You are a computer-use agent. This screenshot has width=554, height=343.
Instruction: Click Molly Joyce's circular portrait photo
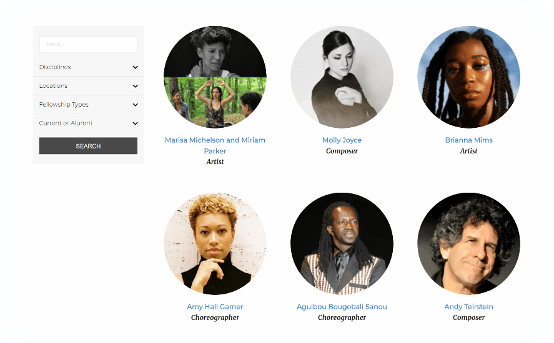pos(342,77)
